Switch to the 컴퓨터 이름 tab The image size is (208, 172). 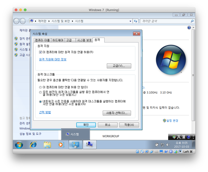[x=42, y=40]
